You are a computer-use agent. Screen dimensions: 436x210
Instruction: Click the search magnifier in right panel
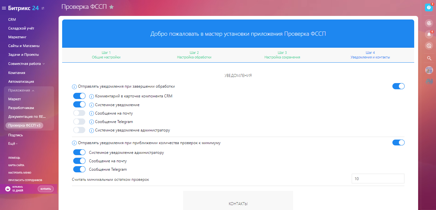coord(429,58)
